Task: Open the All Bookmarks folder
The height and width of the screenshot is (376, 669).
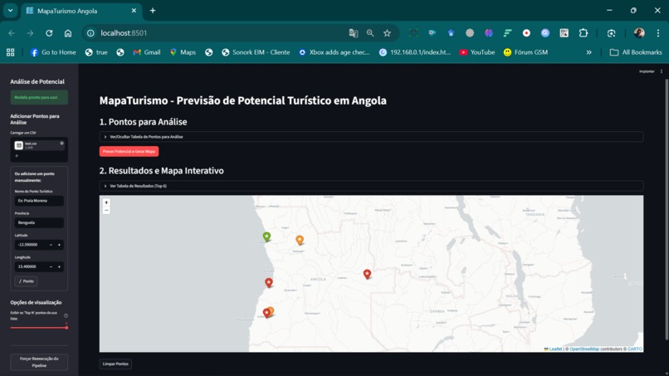Action: tap(636, 52)
